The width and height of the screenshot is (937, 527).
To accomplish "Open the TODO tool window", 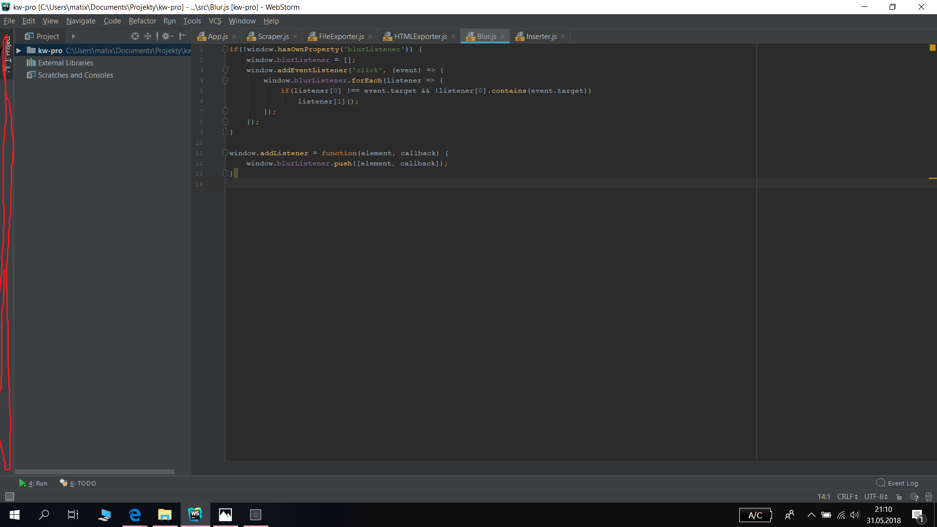I will pos(78,483).
